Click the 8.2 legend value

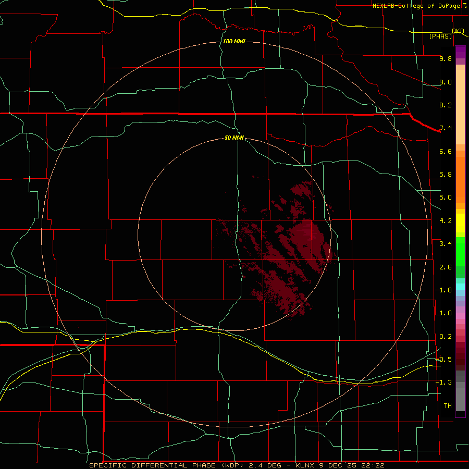(x=446, y=105)
